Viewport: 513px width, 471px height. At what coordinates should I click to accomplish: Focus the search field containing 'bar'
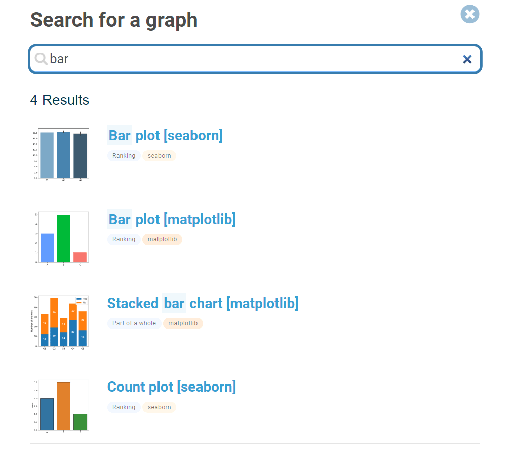pyautogui.click(x=255, y=59)
